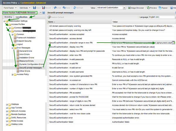Screen dimensions: 176x131
Task: Open the Language selection dropdown
Action: click(x=162, y=17)
